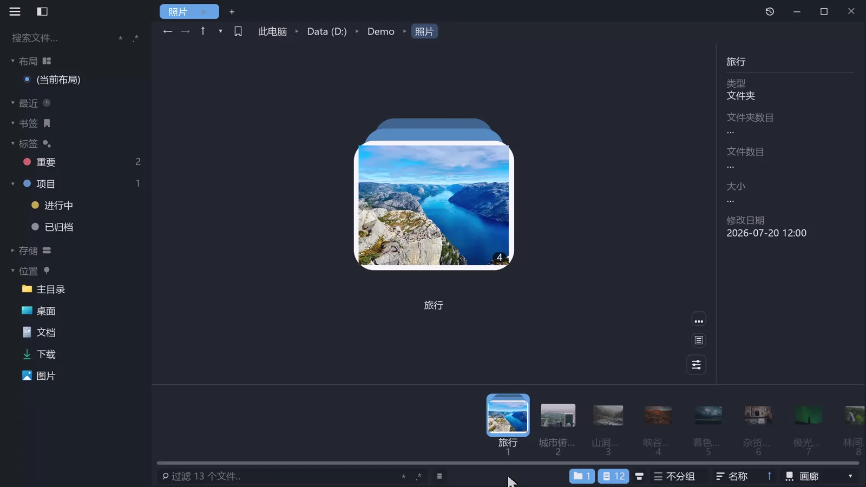866x487 pixels.
Task: Go back with the left arrow
Action: 168,31
